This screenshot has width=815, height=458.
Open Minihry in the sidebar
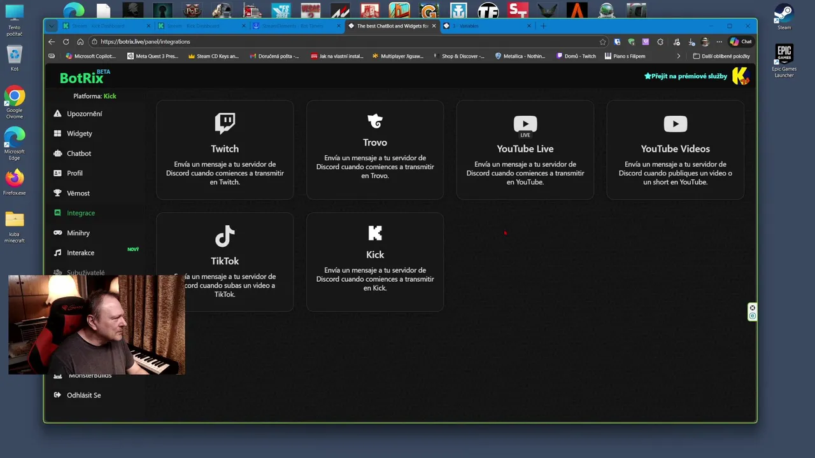pos(78,233)
